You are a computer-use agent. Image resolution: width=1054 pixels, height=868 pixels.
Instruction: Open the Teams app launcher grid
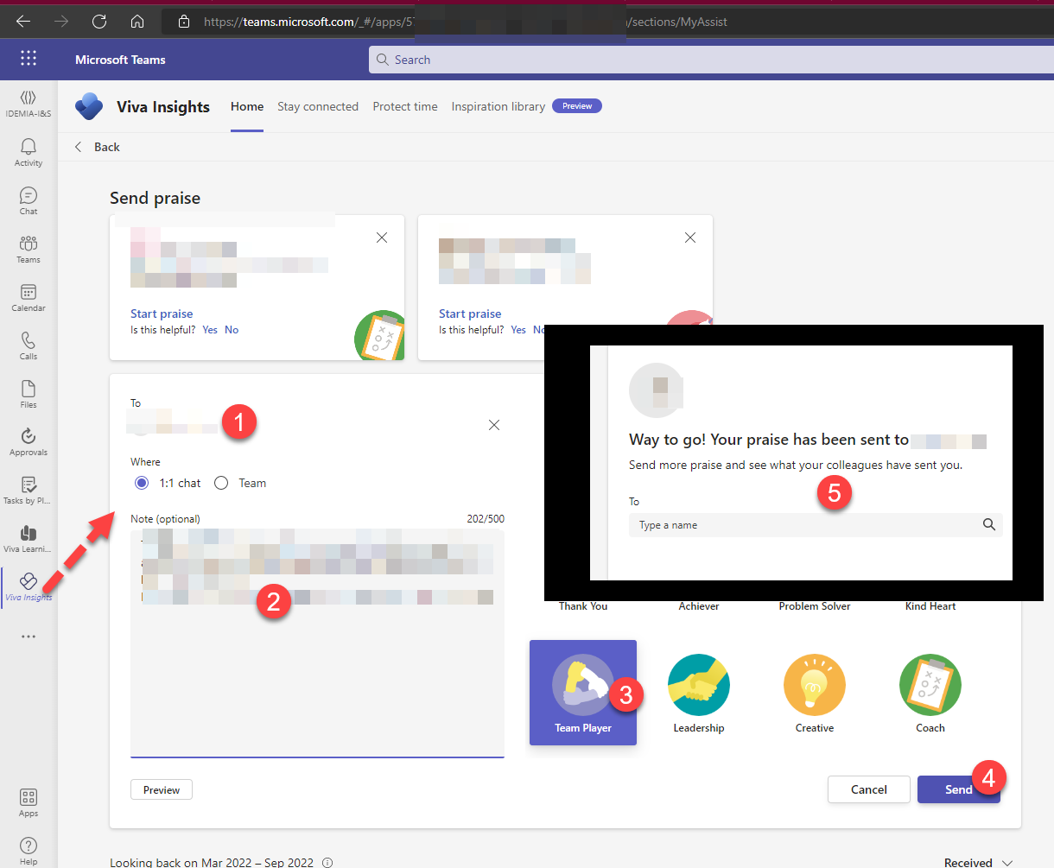point(29,59)
